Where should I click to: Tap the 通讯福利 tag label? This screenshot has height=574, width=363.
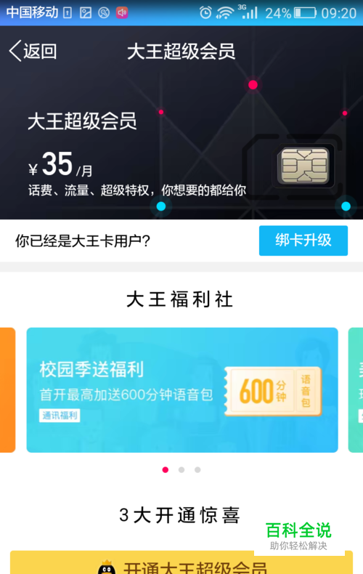tap(60, 416)
